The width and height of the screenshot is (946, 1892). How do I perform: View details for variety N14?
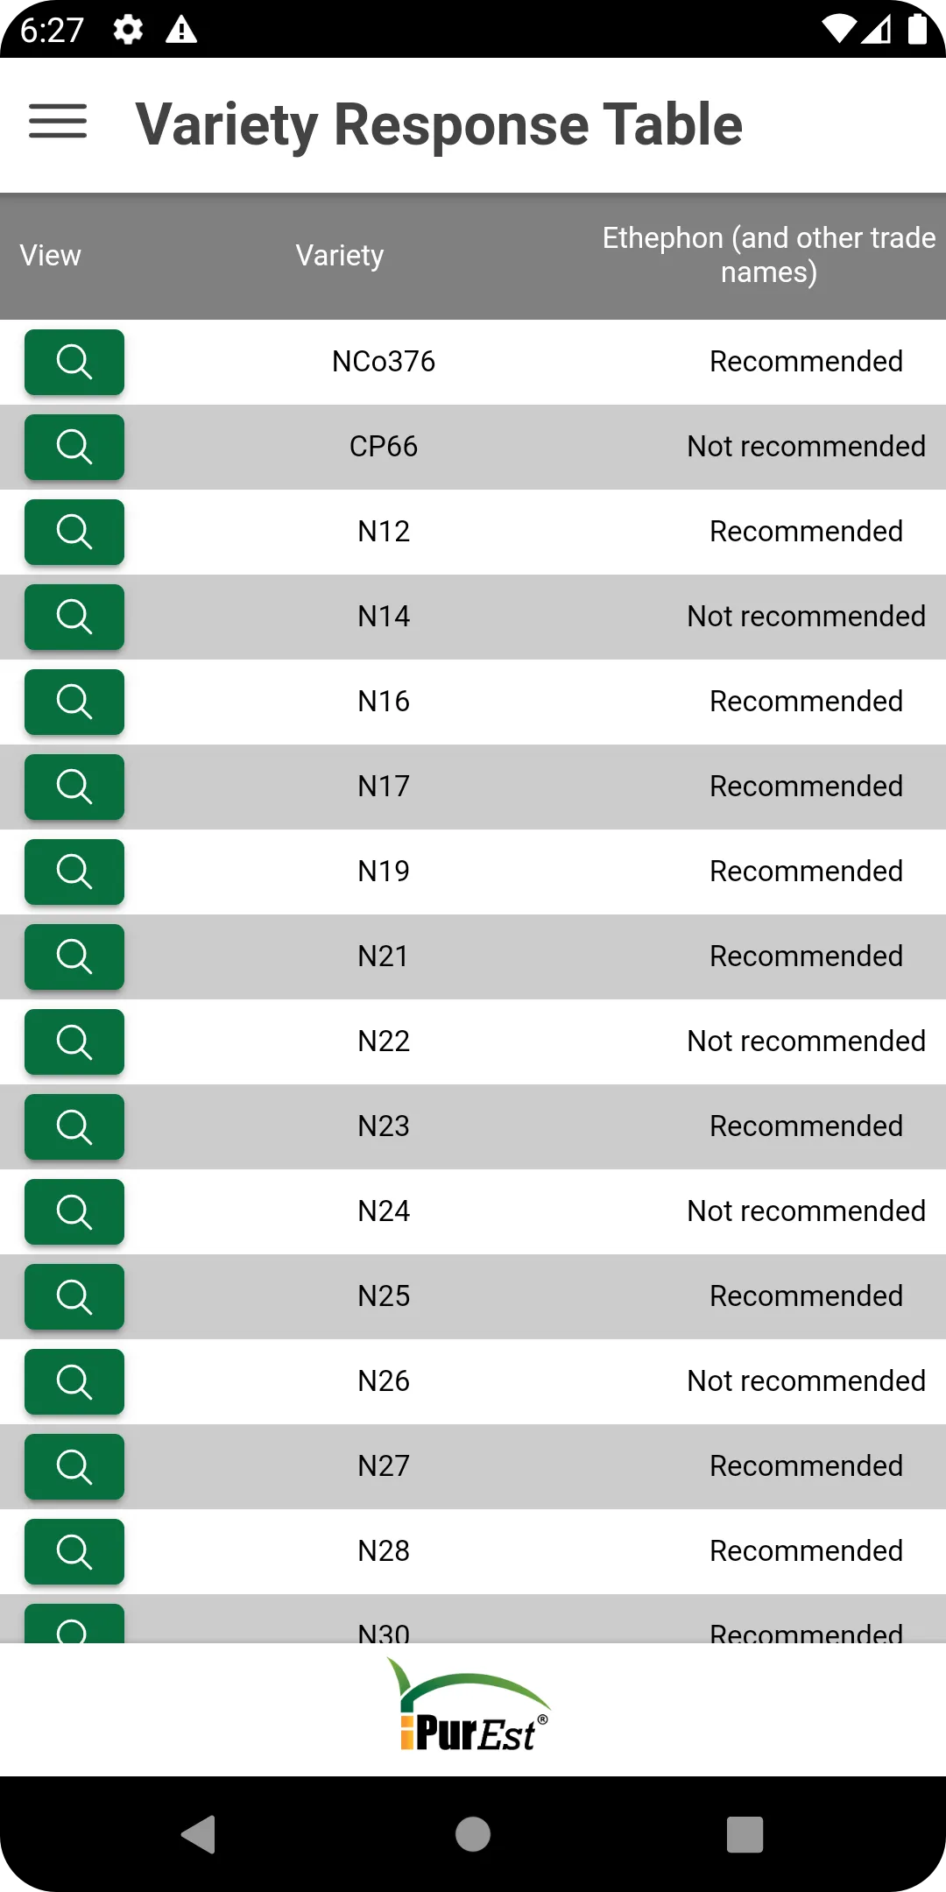(x=74, y=617)
